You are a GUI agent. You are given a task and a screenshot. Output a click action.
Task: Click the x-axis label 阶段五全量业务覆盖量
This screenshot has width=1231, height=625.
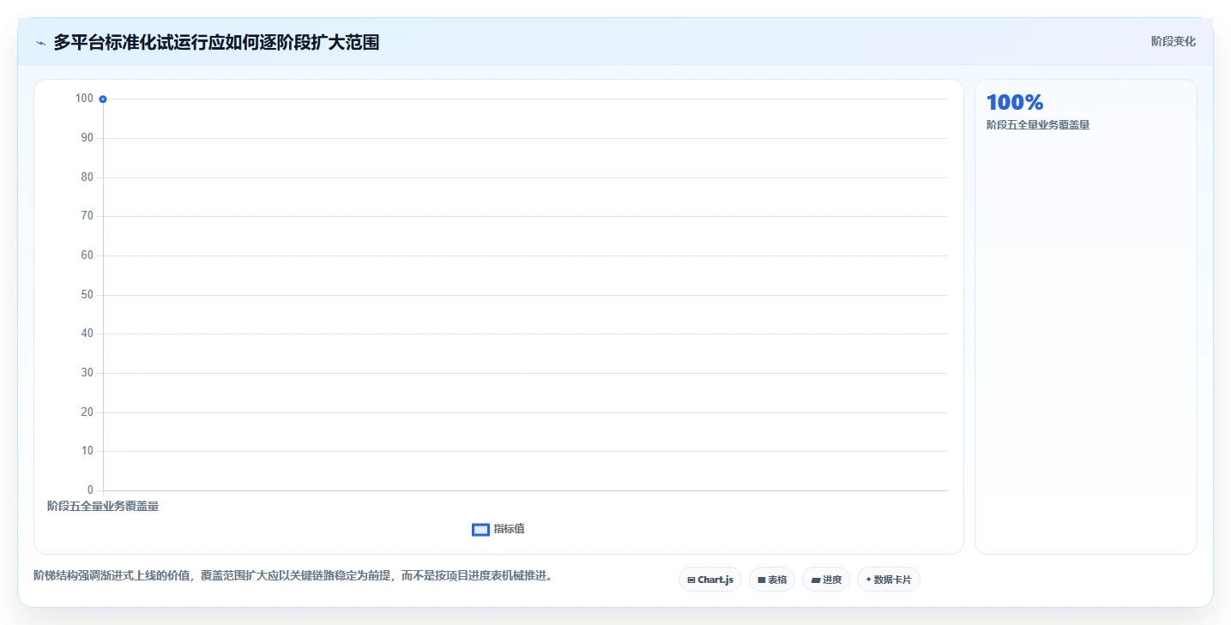(x=103, y=506)
